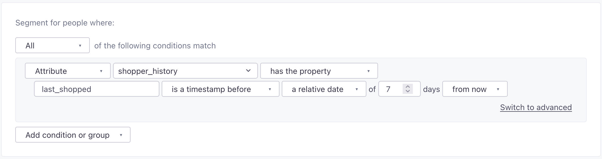The width and height of the screenshot is (602, 159).
Task: Click the Add condition or group button
Action: tap(73, 135)
